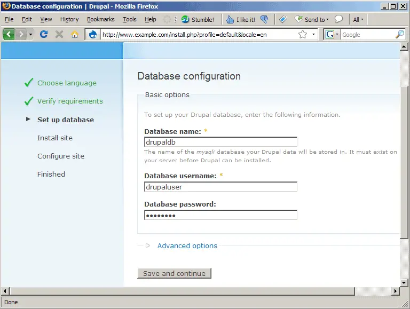Viewport: 410px width, 309px height.
Task: Click the thumbs-up I like it! button
Action: pos(241,20)
